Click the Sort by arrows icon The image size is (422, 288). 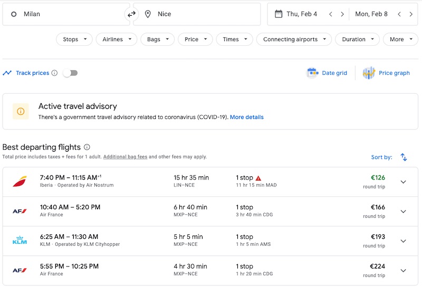[404, 157]
